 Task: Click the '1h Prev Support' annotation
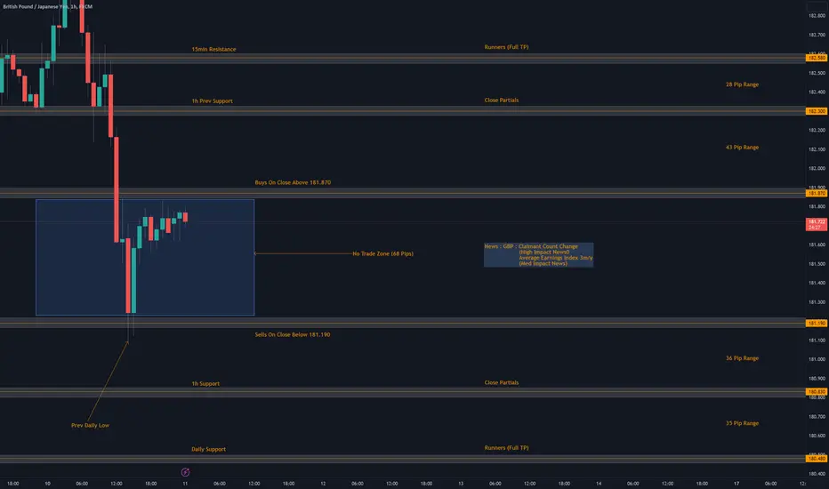tap(212, 101)
